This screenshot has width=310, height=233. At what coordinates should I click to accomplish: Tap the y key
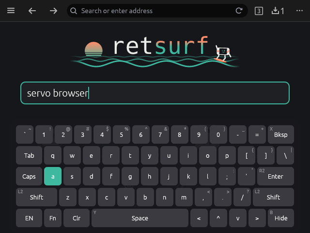tap(150, 155)
